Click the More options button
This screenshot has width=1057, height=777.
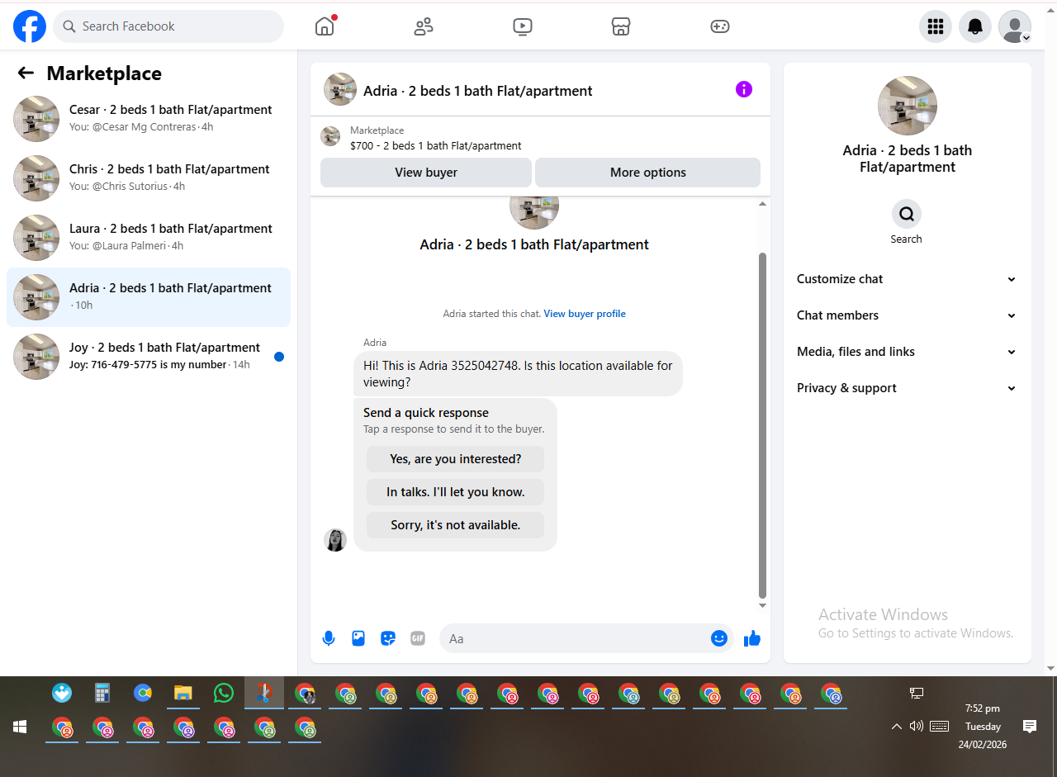(648, 173)
